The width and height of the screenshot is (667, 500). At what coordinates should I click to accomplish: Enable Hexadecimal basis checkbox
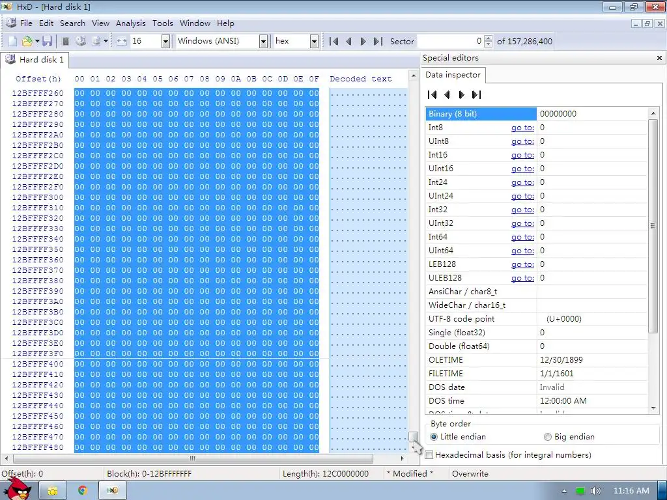click(429, 455)
